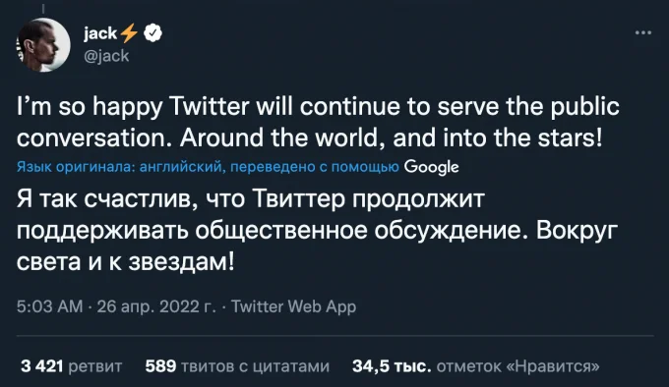This screenshot has width=669, height=387.
Task: Click the verified checkmark badge
Action: (x=152, y=33)
